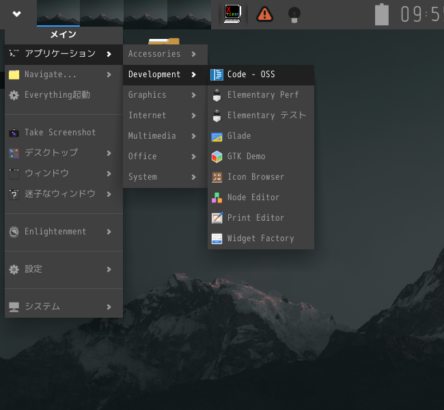Screen dimensions: 444x410
Task: Expand the Graphics category arrow
Action: click(x=194, y=95)
